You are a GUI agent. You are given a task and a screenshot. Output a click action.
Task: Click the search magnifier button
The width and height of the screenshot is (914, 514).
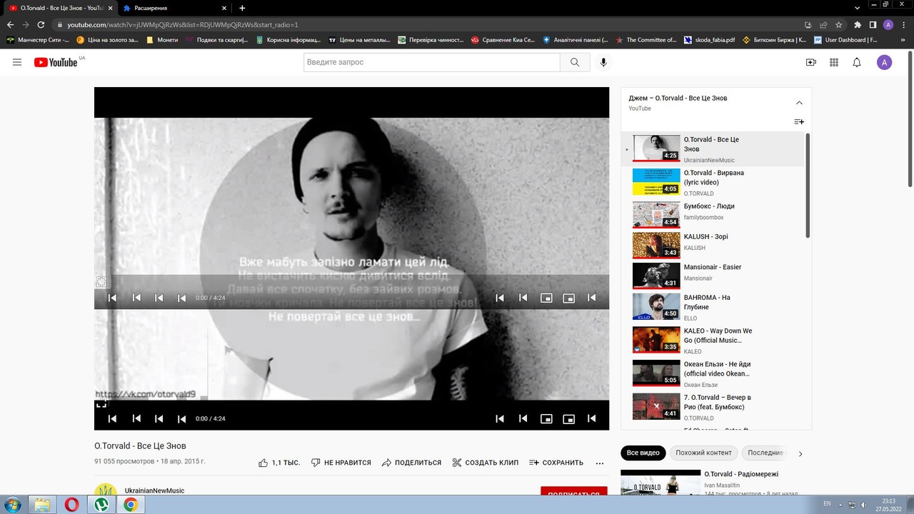coord(575,62)
